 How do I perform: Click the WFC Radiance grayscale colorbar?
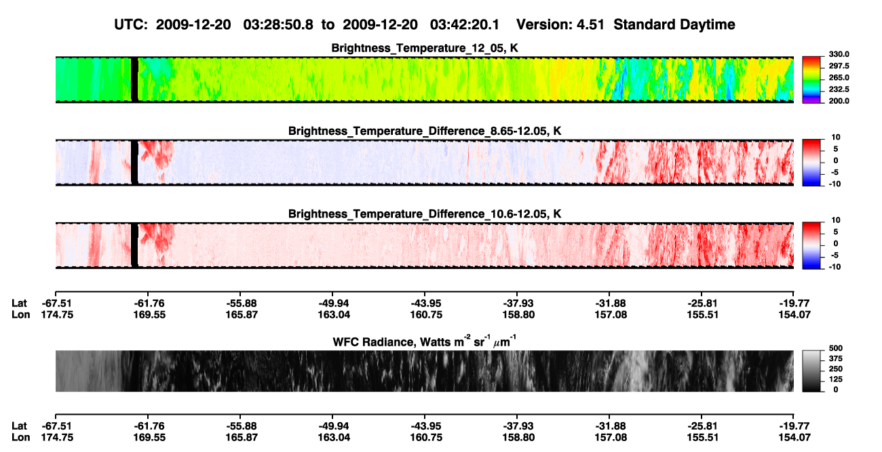click(x=811, y=371)
